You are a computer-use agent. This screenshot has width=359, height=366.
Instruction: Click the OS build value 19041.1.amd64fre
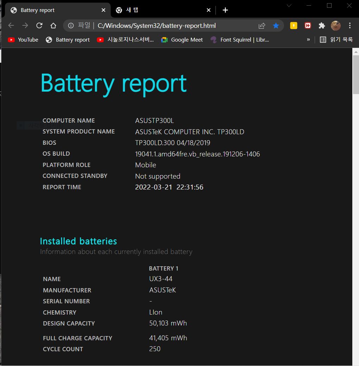coord(197,154)
